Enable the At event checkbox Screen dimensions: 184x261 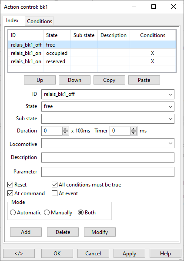click(x=54, y=193)
